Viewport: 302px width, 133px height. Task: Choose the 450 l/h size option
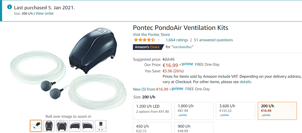(152, 127)
